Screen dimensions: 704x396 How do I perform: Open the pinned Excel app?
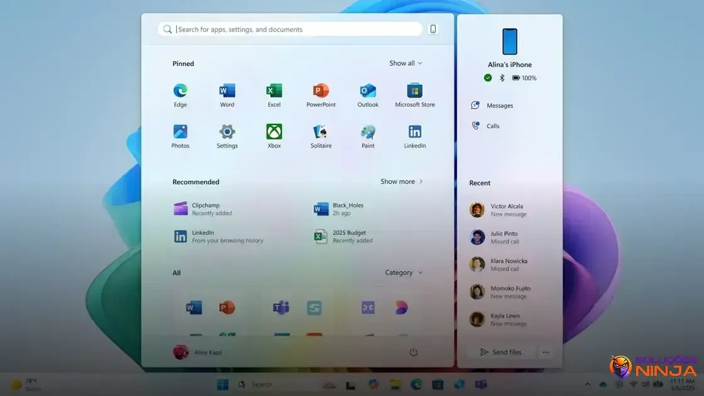tap(274, 95)
